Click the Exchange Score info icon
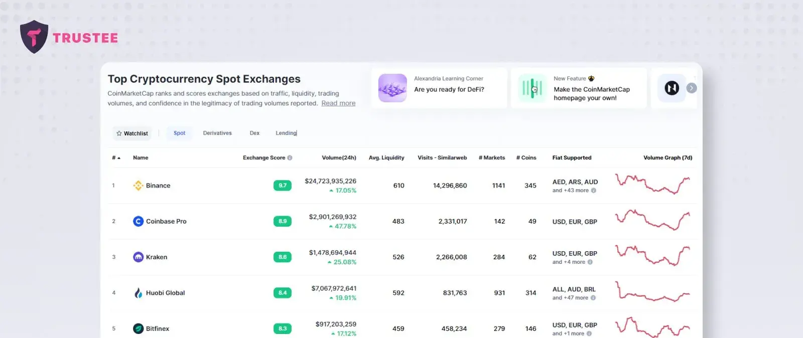This screenshot has width=803, height=338. coord(290,158)
